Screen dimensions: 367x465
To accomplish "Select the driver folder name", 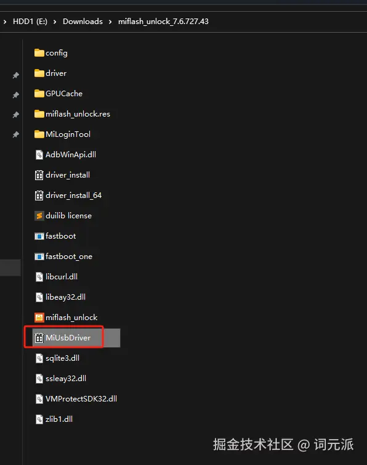I will coord(56,73).
